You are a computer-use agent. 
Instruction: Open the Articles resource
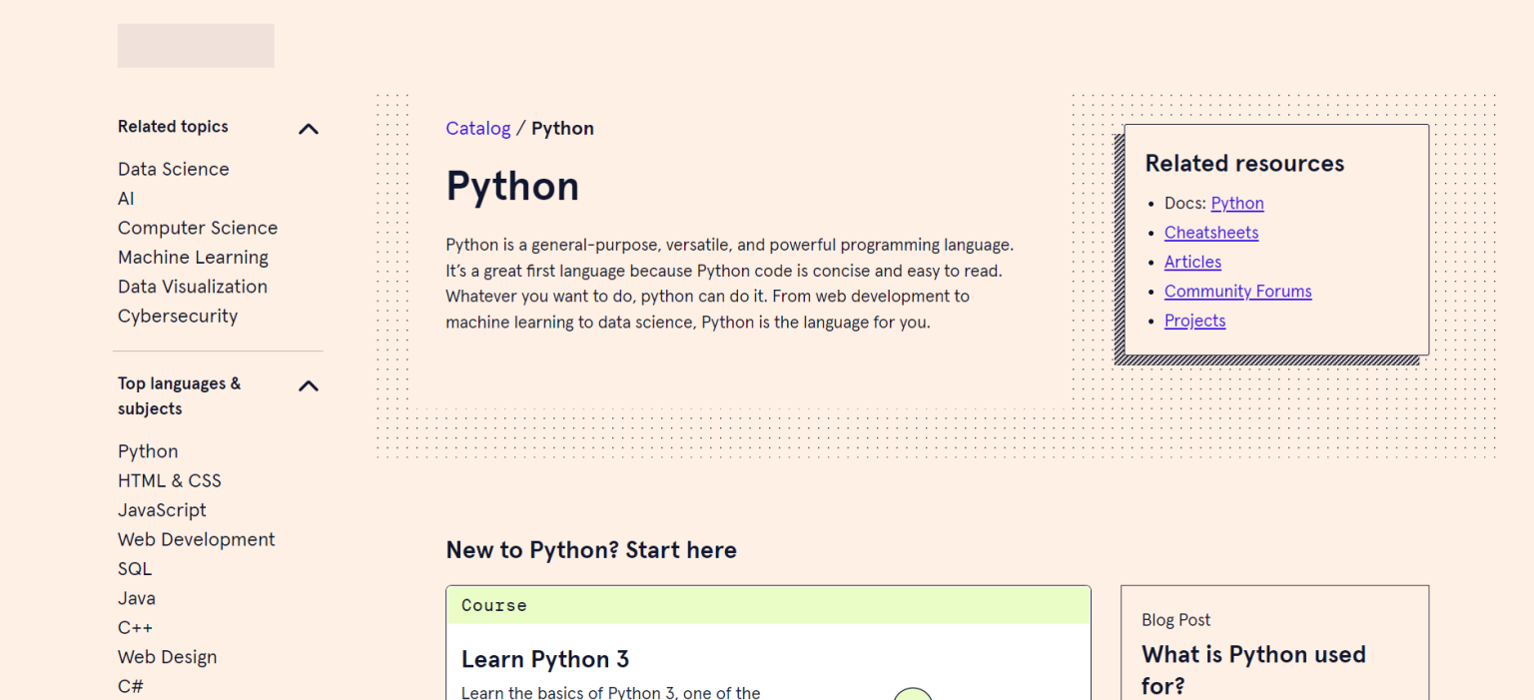pos(1192,262)
